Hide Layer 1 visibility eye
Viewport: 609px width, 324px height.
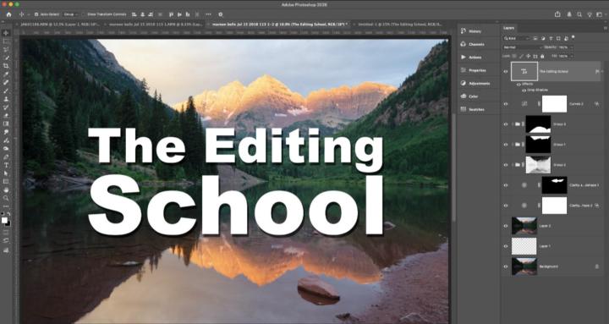[x=506, y=246]
